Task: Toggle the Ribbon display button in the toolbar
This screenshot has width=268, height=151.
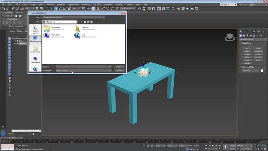Action: coord(159,8)
